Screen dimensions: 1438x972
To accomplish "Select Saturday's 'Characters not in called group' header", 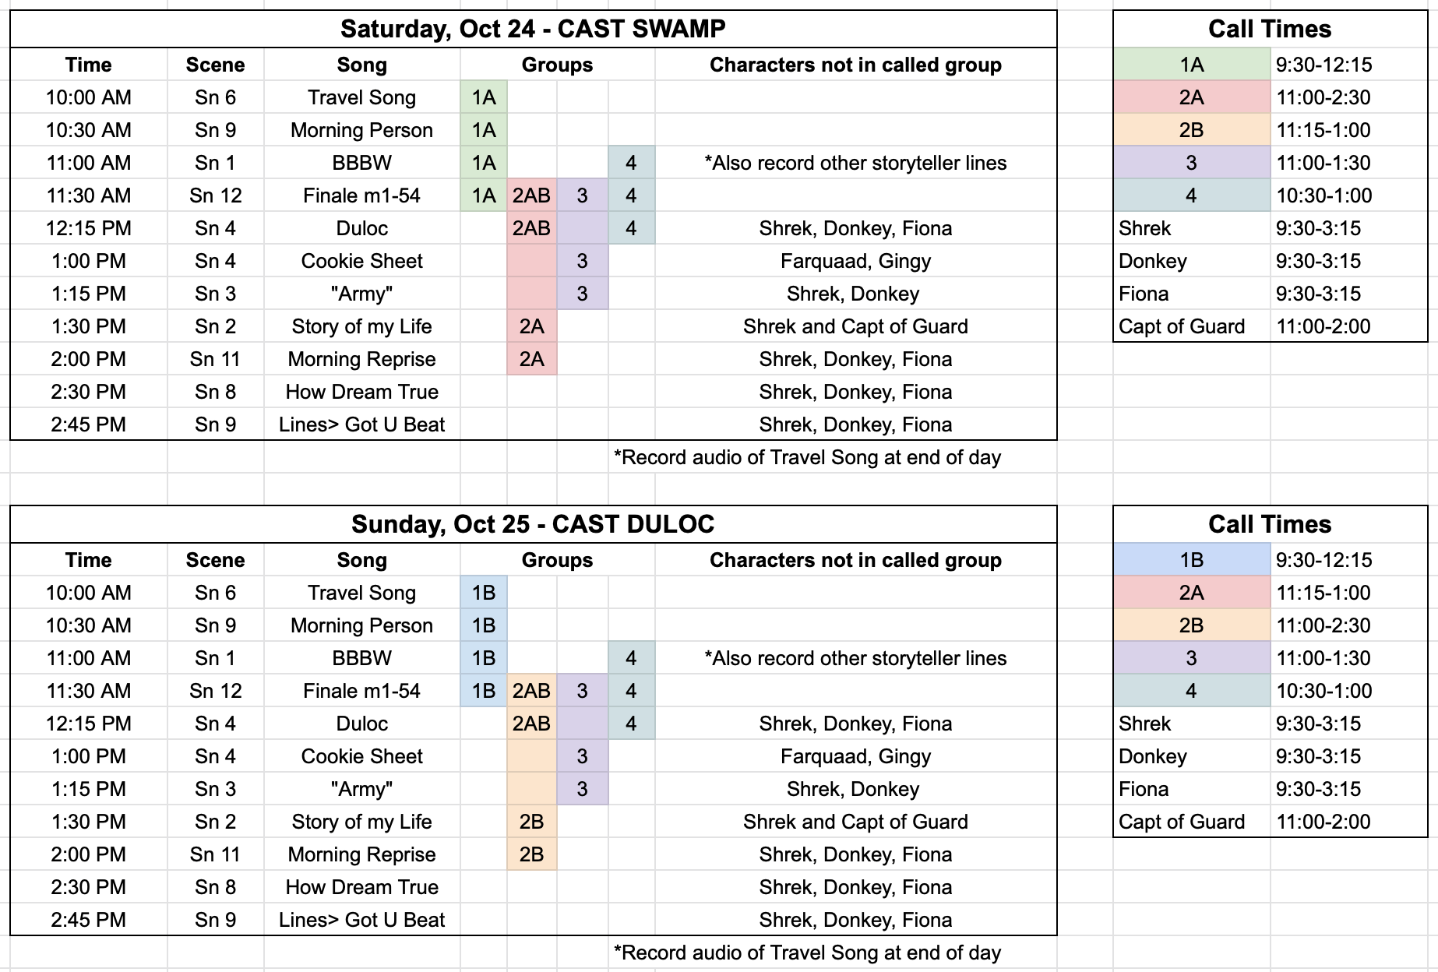I will (855, 65).
